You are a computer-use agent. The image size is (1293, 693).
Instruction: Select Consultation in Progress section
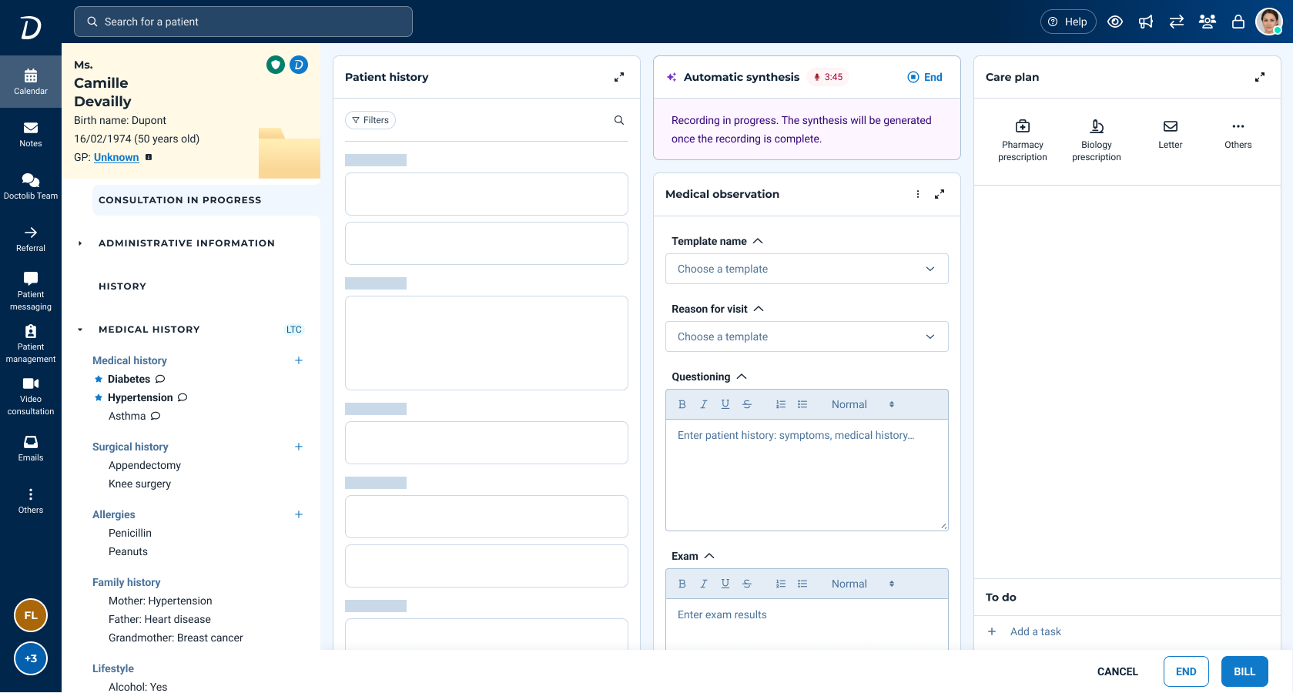[x=206, y=200]
